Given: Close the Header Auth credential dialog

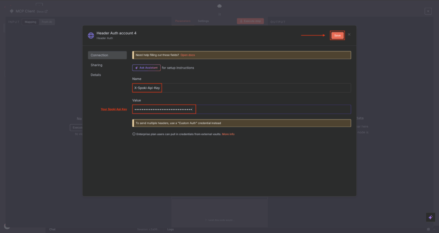Looking at the screenshot, I should coord(349,34).
